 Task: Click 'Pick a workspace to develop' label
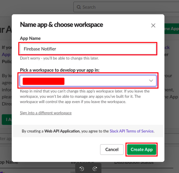coord(60,70)
